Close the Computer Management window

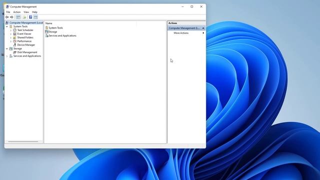[x=201, y=6]
